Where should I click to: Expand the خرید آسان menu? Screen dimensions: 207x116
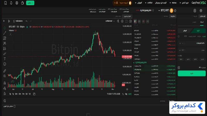tap(184, 3)
